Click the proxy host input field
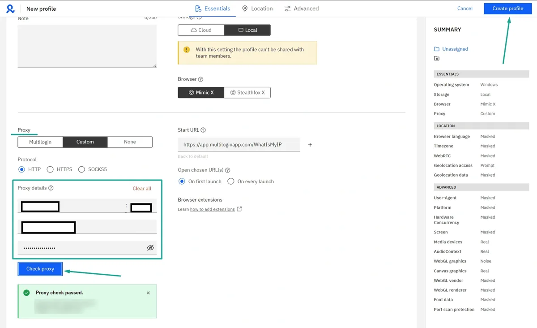 (x=70, y=206)
